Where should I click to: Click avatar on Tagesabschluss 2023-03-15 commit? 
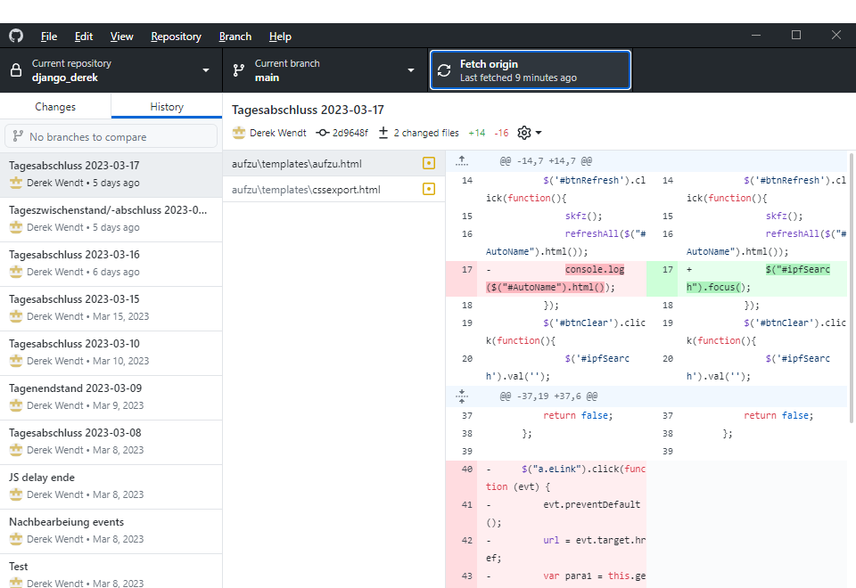(x=16, y=315)
